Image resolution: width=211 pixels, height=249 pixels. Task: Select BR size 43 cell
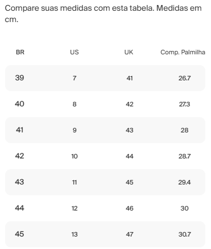(19, 182)
